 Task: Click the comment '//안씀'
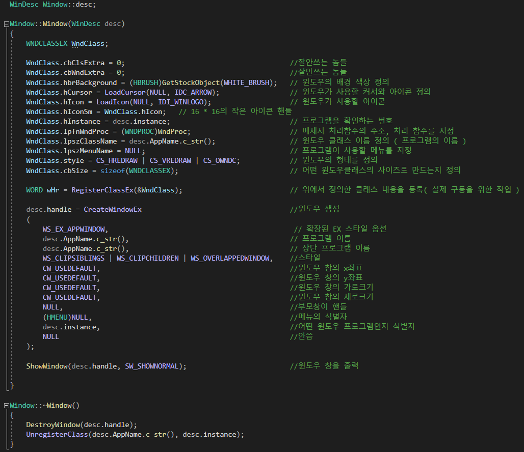pyautogui.click(x=301, y=336)
